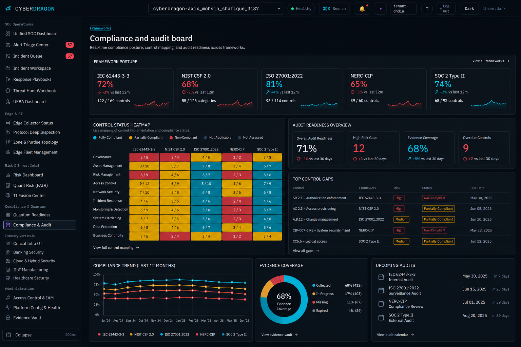Viewport: 521px width, 347px height.
Task: Click the Platform Config & Health icon
Action: click(8, 308)
